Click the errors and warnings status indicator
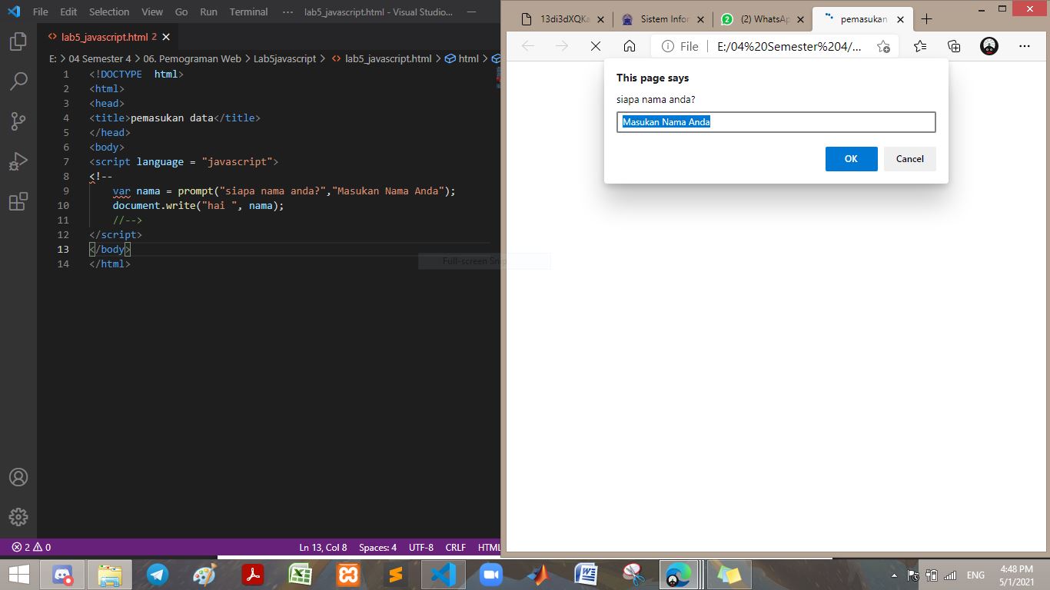Viewport: 1050px width, 590px height. point(32,547)
